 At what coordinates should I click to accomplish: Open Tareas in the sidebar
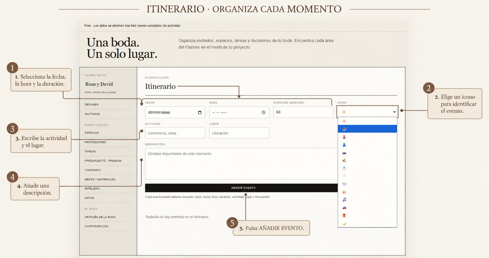pos(90,152)
